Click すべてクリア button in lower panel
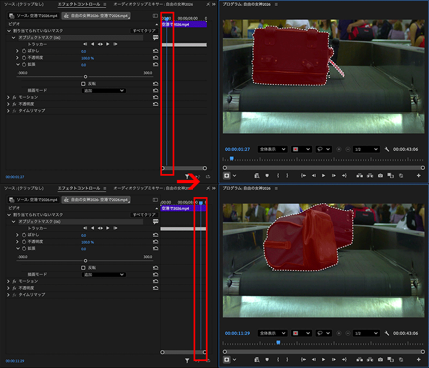 click(144, 215)
